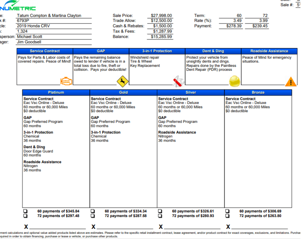Screen dimensions: 301x239
Task: Click the Numetric logo
Action: click(x=17, y=5)
